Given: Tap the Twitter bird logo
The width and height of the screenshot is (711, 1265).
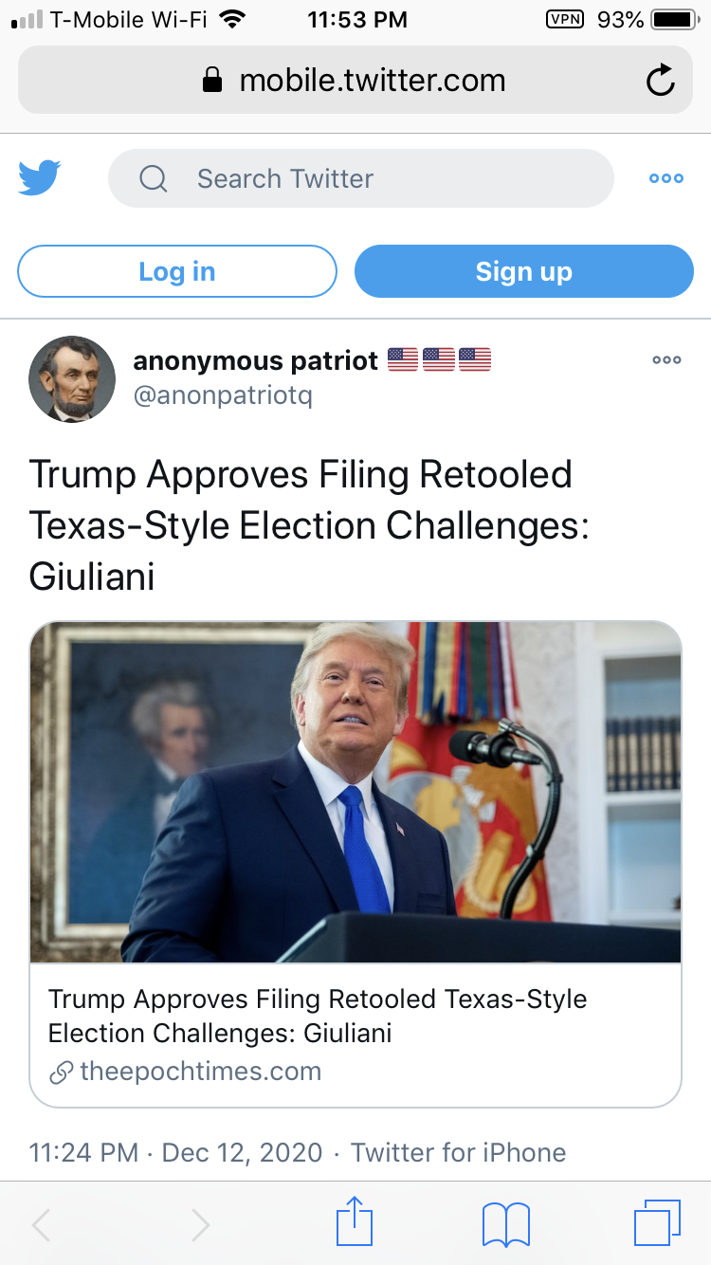Looking at the screenshot, I should tap(40, 177).
